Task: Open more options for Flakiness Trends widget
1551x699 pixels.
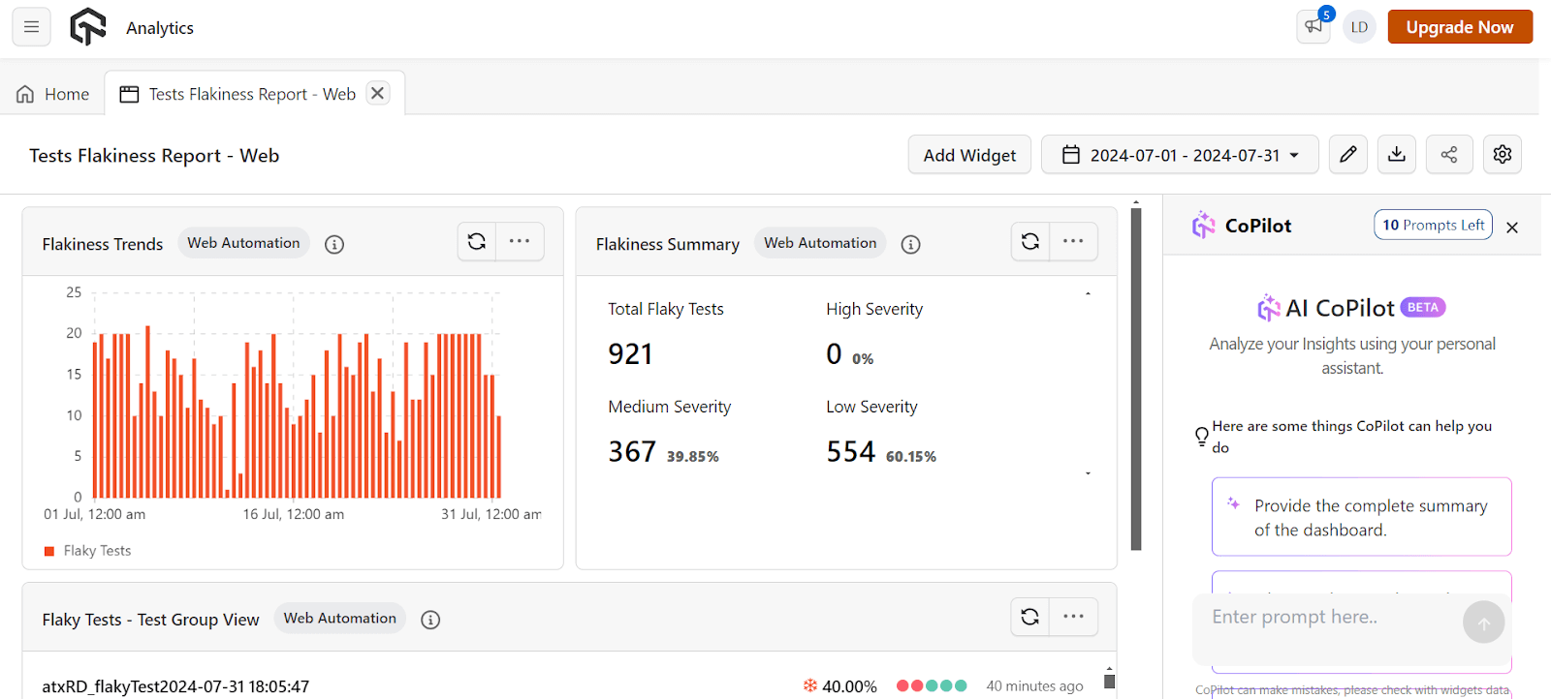Action: point(520,242)
